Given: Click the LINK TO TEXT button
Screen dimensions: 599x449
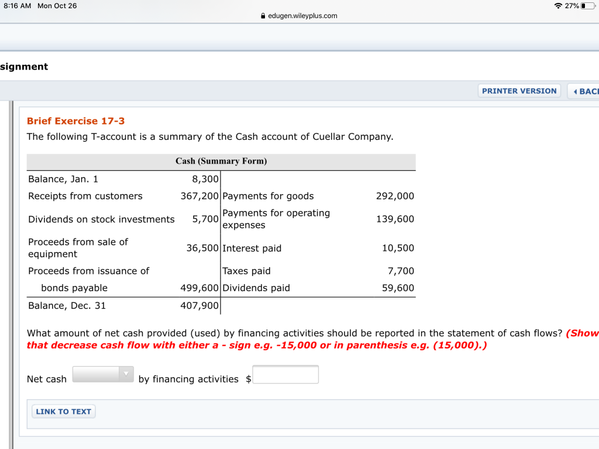Looking at the screenshot, I should click(63, 411).
